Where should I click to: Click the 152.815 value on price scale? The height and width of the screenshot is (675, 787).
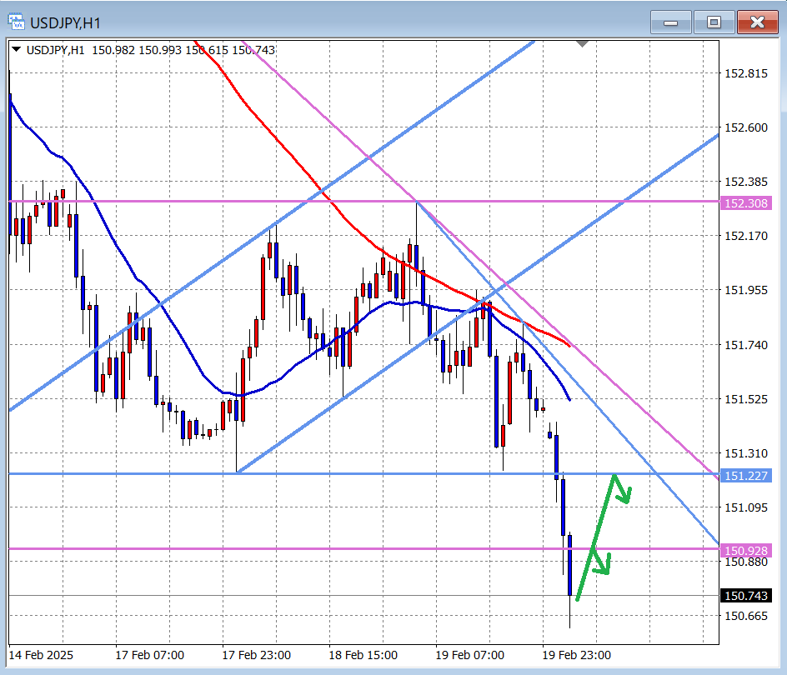745,74
